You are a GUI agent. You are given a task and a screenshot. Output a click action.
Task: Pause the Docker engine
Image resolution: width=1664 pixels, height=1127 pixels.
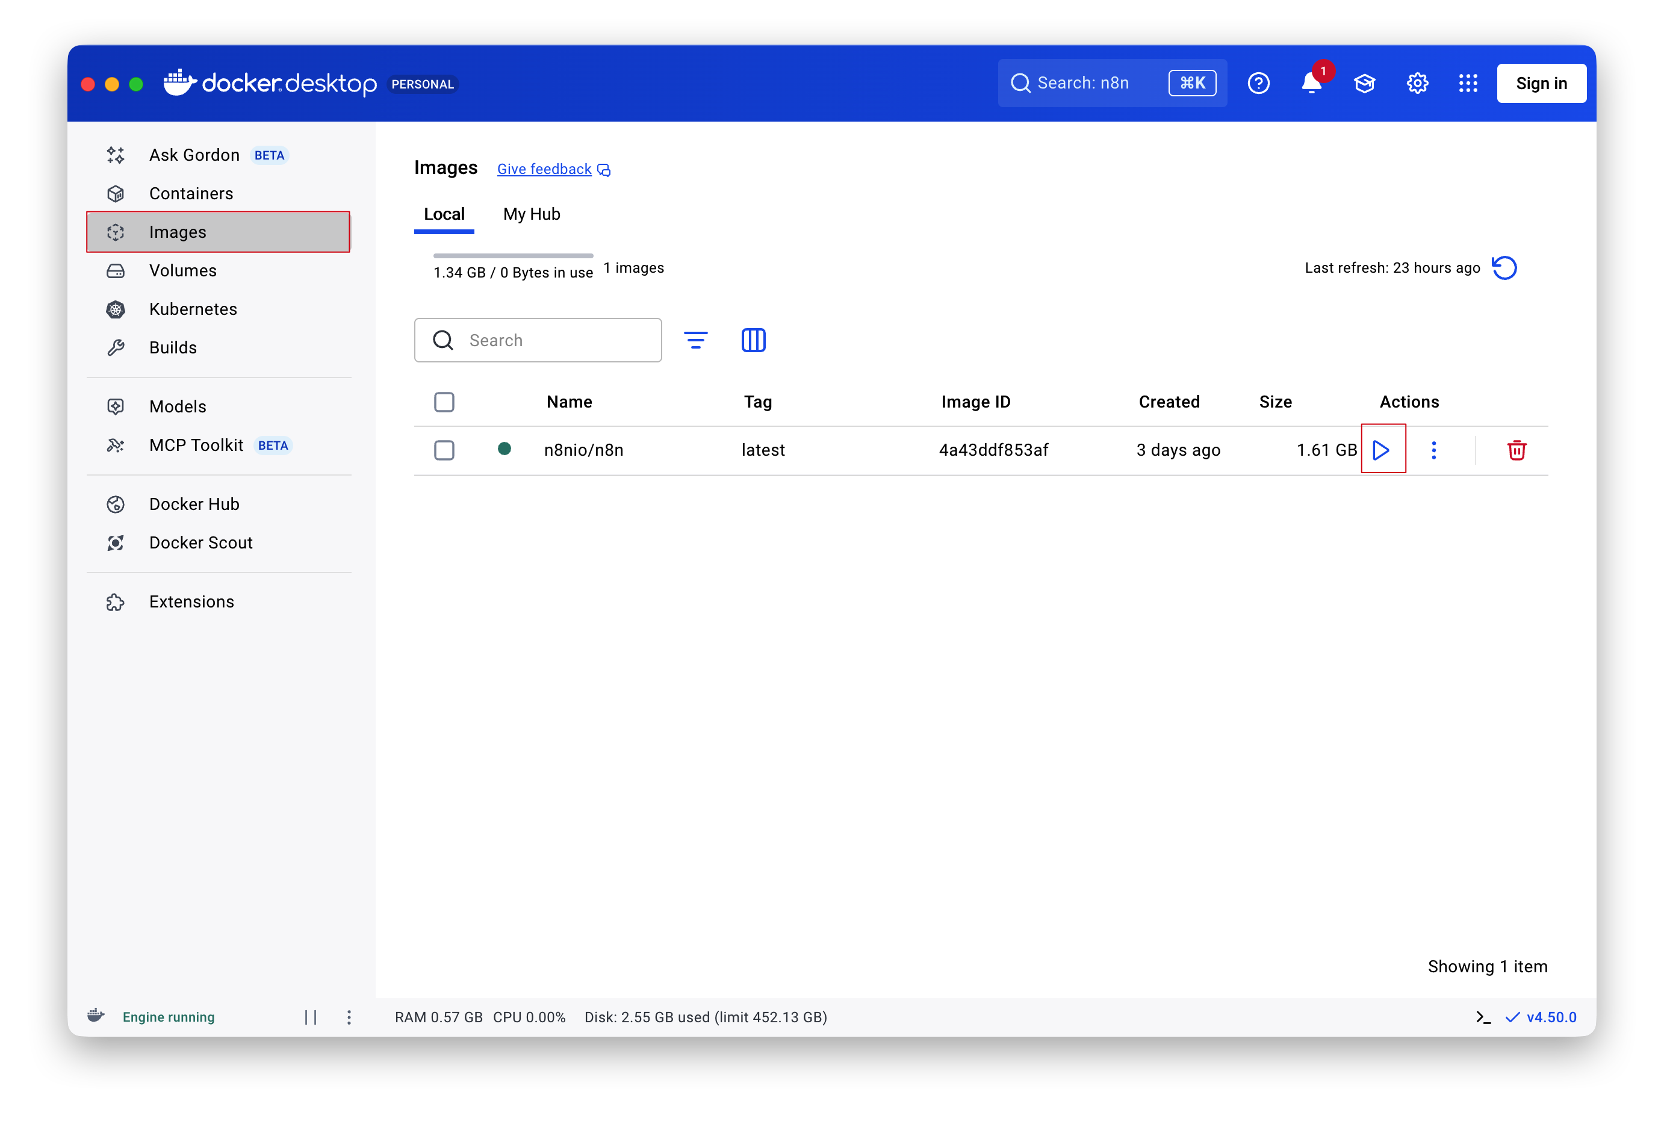pyautogui.click(x=311, y=1017)
